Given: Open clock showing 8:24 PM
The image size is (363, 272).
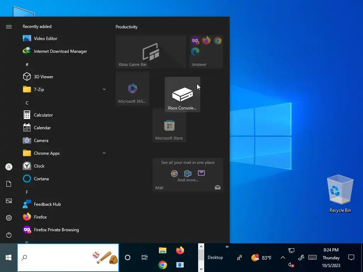Looking at the screenshot, I should pos(331,258).
